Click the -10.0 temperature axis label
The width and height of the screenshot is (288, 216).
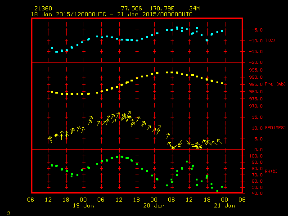[x=256, y=41]
